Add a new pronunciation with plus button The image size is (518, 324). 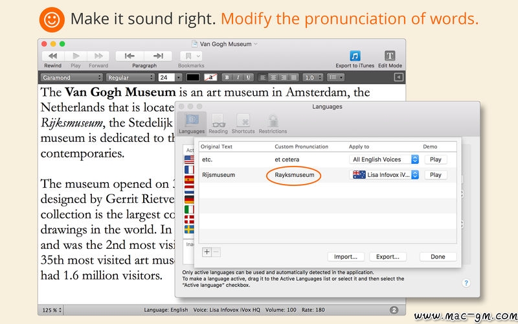pos(207,252)
